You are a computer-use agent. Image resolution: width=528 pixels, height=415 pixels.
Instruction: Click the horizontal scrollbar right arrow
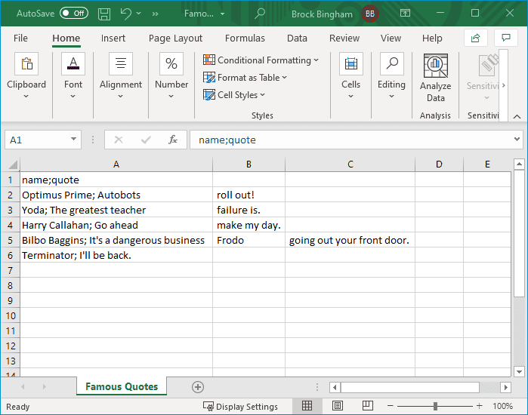point(505,387)
